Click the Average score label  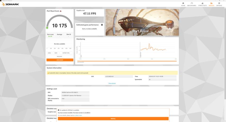coord(59,34)
